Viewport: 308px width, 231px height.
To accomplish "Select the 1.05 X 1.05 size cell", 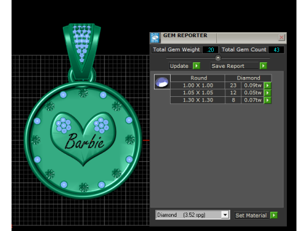I will pyautogui.click(x=198, y=92).
